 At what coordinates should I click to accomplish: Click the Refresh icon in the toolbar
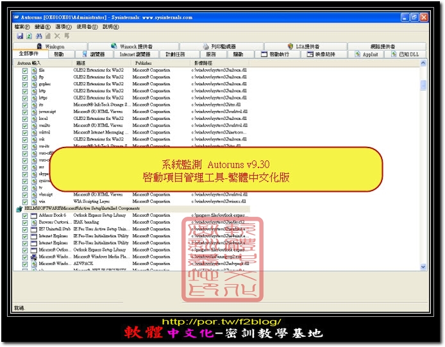point(29,36)
